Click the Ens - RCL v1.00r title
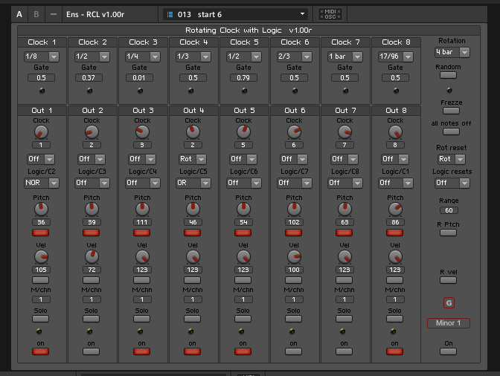500x376 pixels. (95, 14)
